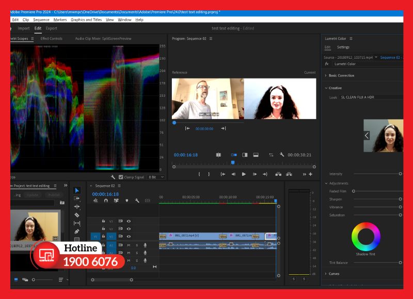Switch to the Effect Controls tab

[51, 38]
